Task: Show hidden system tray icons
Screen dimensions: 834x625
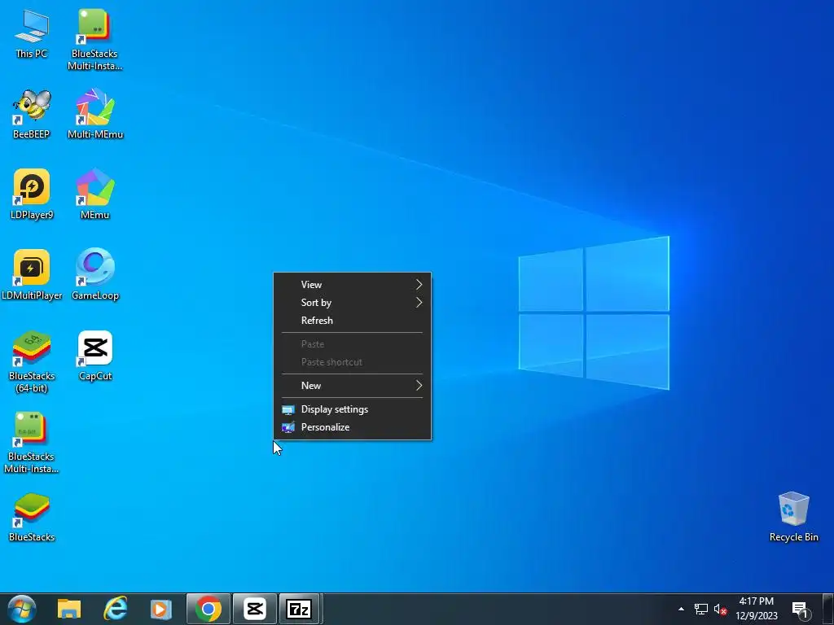Action: point(681,609)
